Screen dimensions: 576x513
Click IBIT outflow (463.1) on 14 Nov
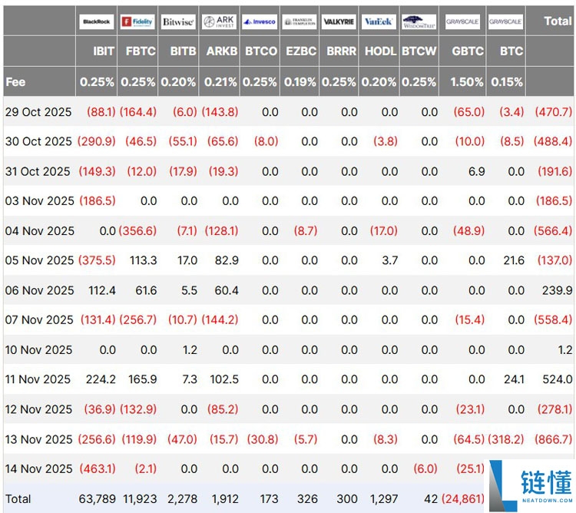coord(98,468)
